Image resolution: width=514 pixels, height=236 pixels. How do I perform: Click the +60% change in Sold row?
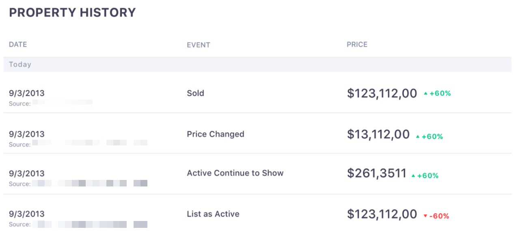(440, 93)
